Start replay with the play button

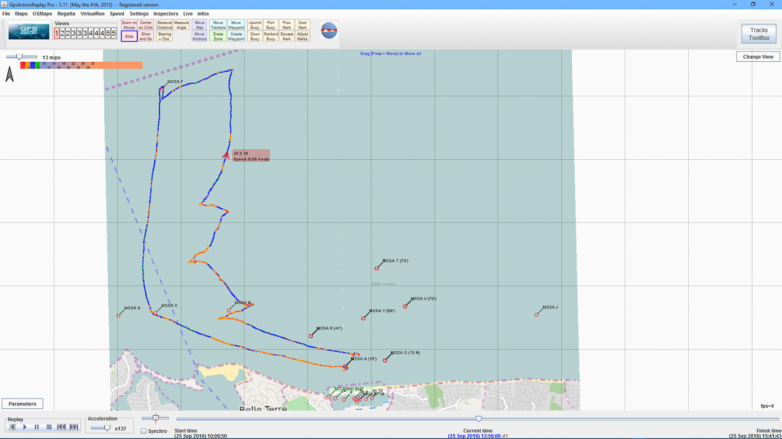click(x=25, y=427)
